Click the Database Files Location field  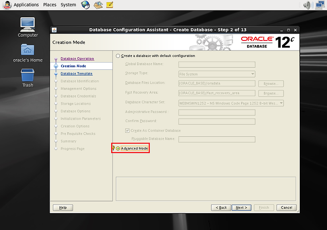[x=217, y=83]
